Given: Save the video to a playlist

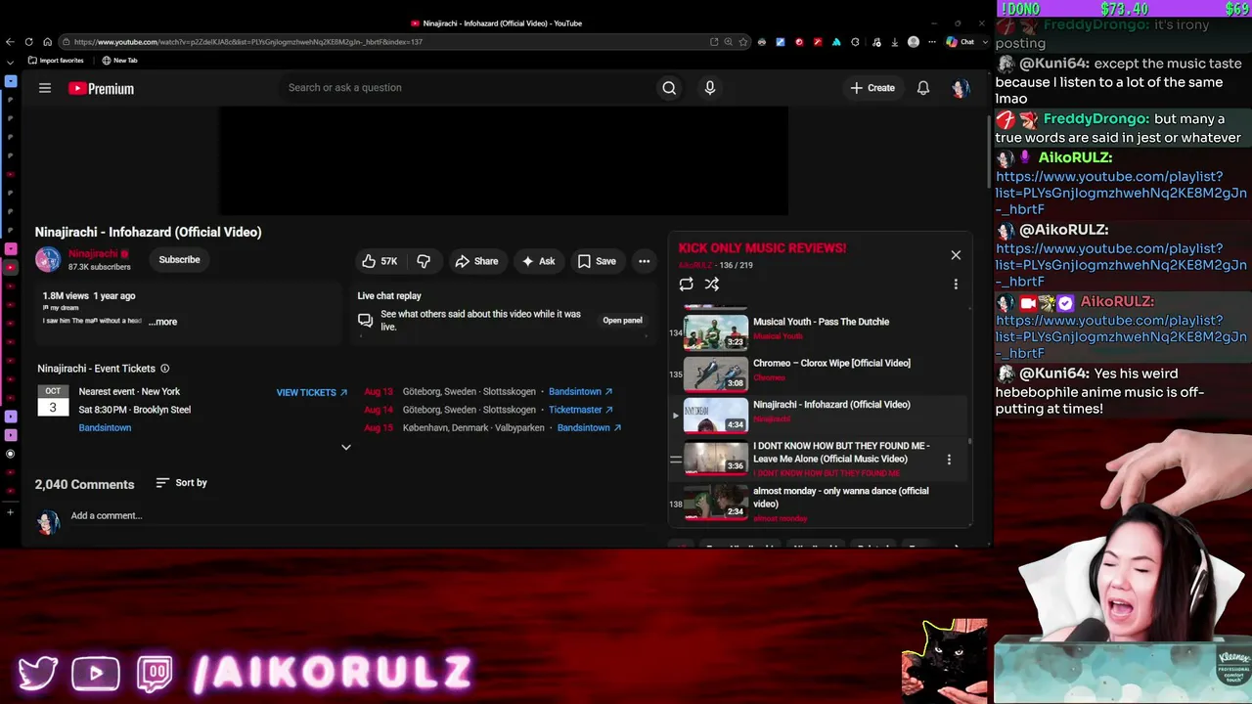Looking at the screenshot, I should (x=597, y=261).
